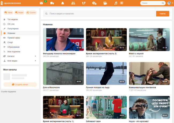Open Образование in sidebar
The image size is (174, 123).
20,47
